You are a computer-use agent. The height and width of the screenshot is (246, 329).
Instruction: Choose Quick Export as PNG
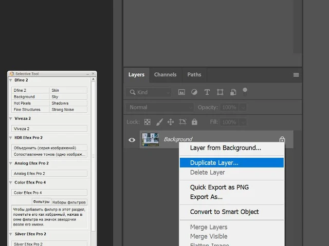(232, 187)
